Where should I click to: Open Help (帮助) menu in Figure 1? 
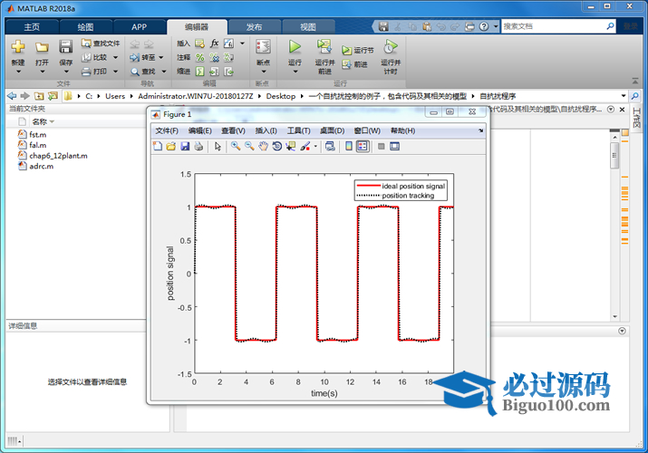click(x=403, y=130)
